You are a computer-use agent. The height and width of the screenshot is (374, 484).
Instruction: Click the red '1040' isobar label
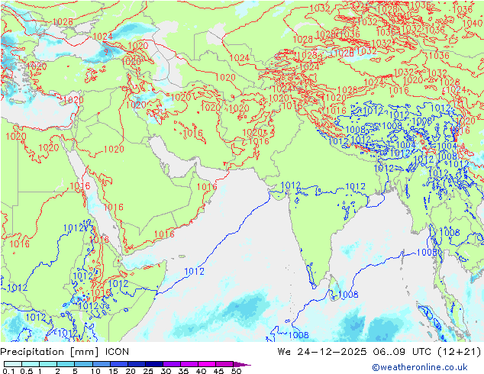click(x=473, y=23)
